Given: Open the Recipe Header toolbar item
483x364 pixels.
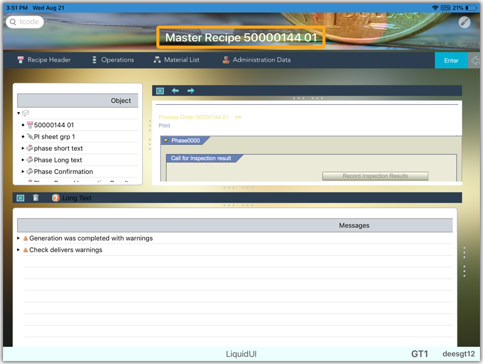Looking at the screenshot, I should (x=44, y=60).
